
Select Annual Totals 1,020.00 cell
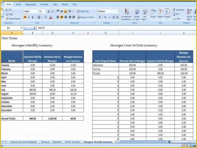pyautogui.click(x=52, y=119)
